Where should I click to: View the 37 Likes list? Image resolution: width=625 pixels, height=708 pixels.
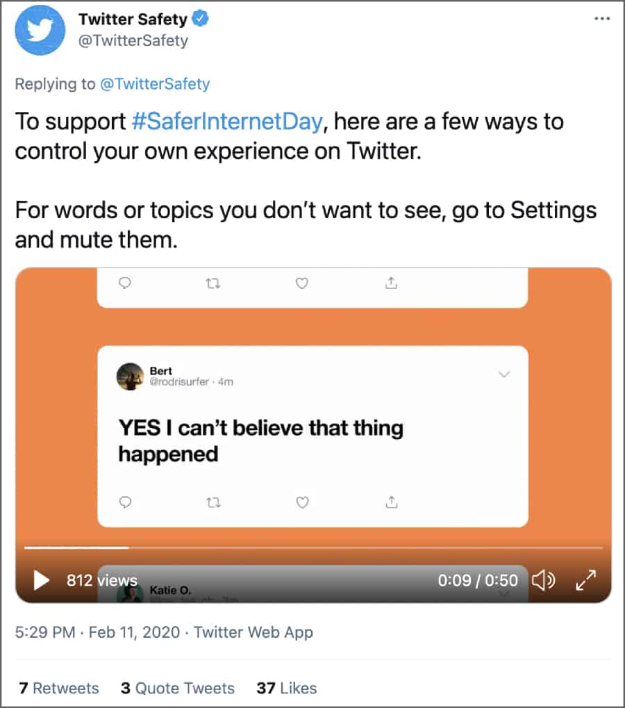pos(286,688)
